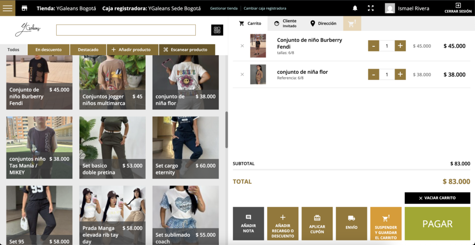Viewport: 475px width, 245px height.
Task: Click the green Pagar button
Action: click(x=437, y=224)
